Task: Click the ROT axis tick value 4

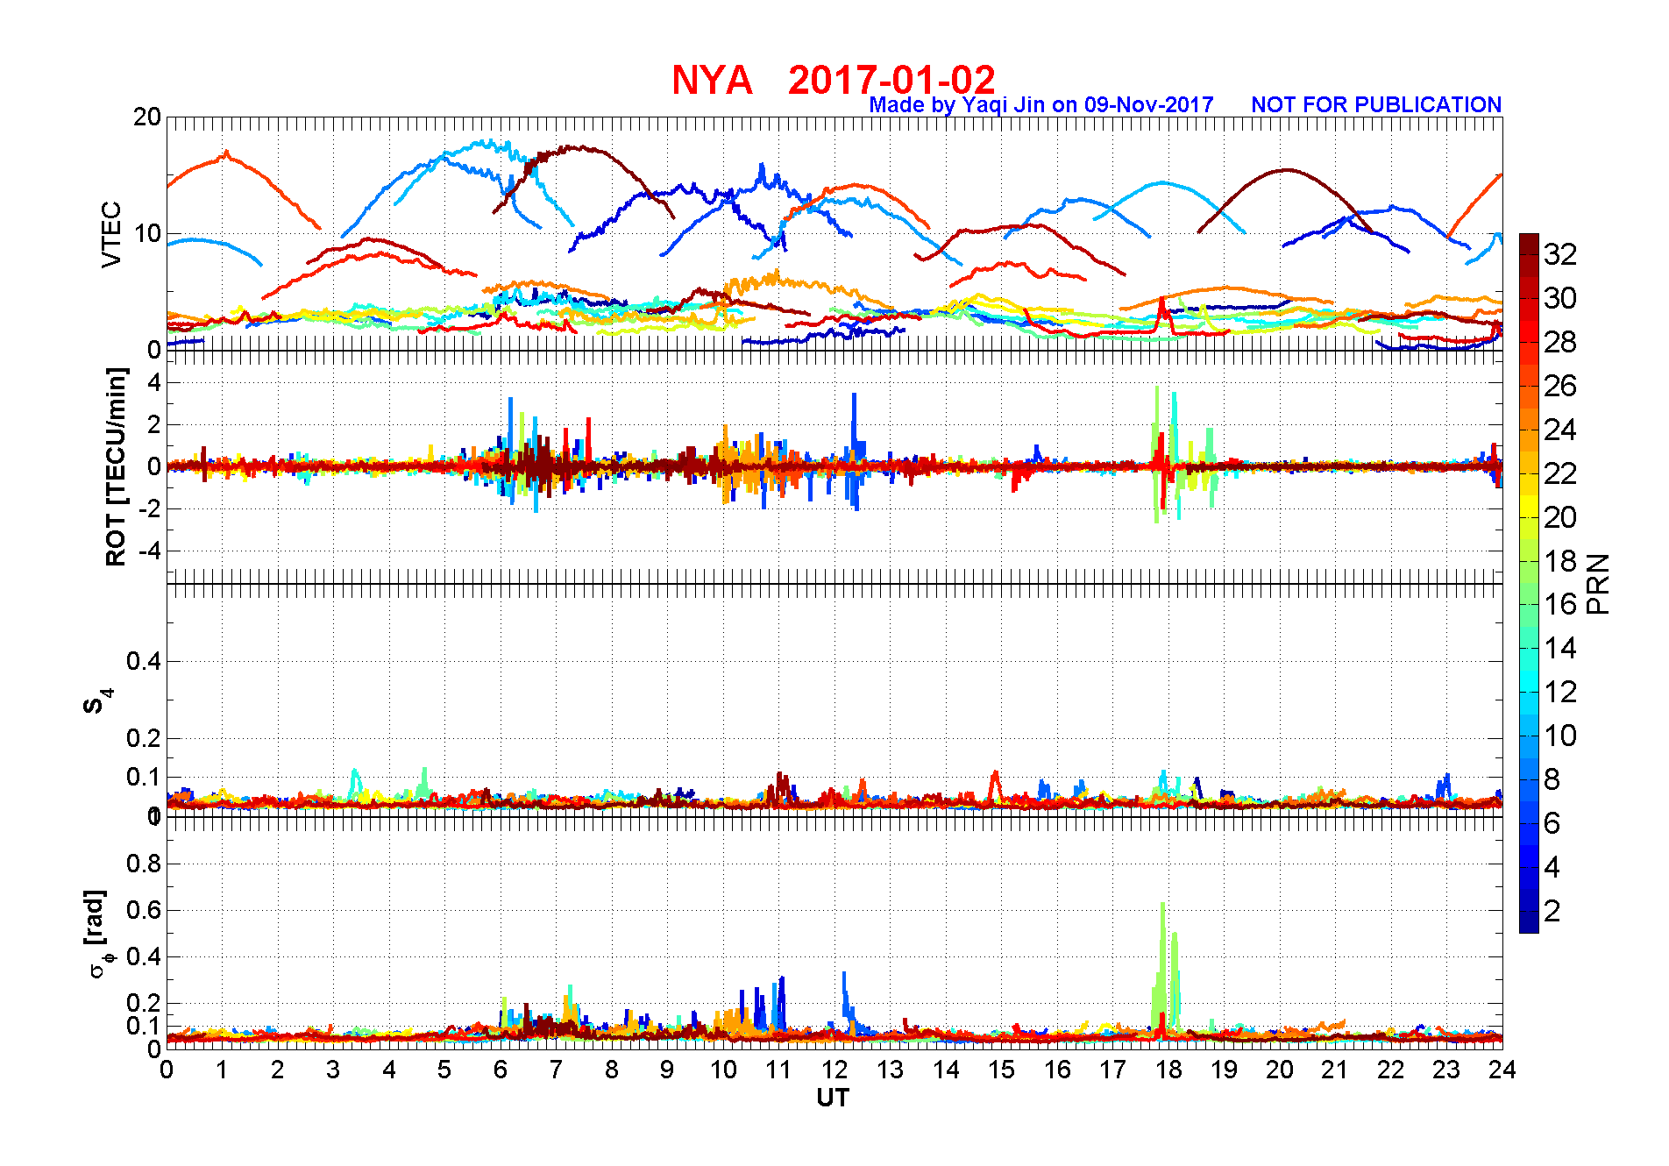Action: click(x=155, y=382)
